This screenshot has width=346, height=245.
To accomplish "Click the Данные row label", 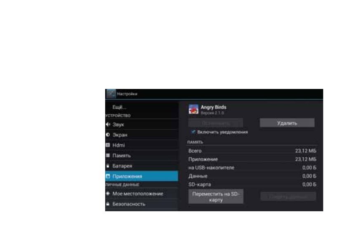I will pos(198,176).
